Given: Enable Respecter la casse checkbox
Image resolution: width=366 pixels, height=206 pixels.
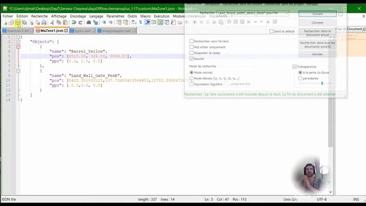Looking at the screenshot, I should 192,53.
